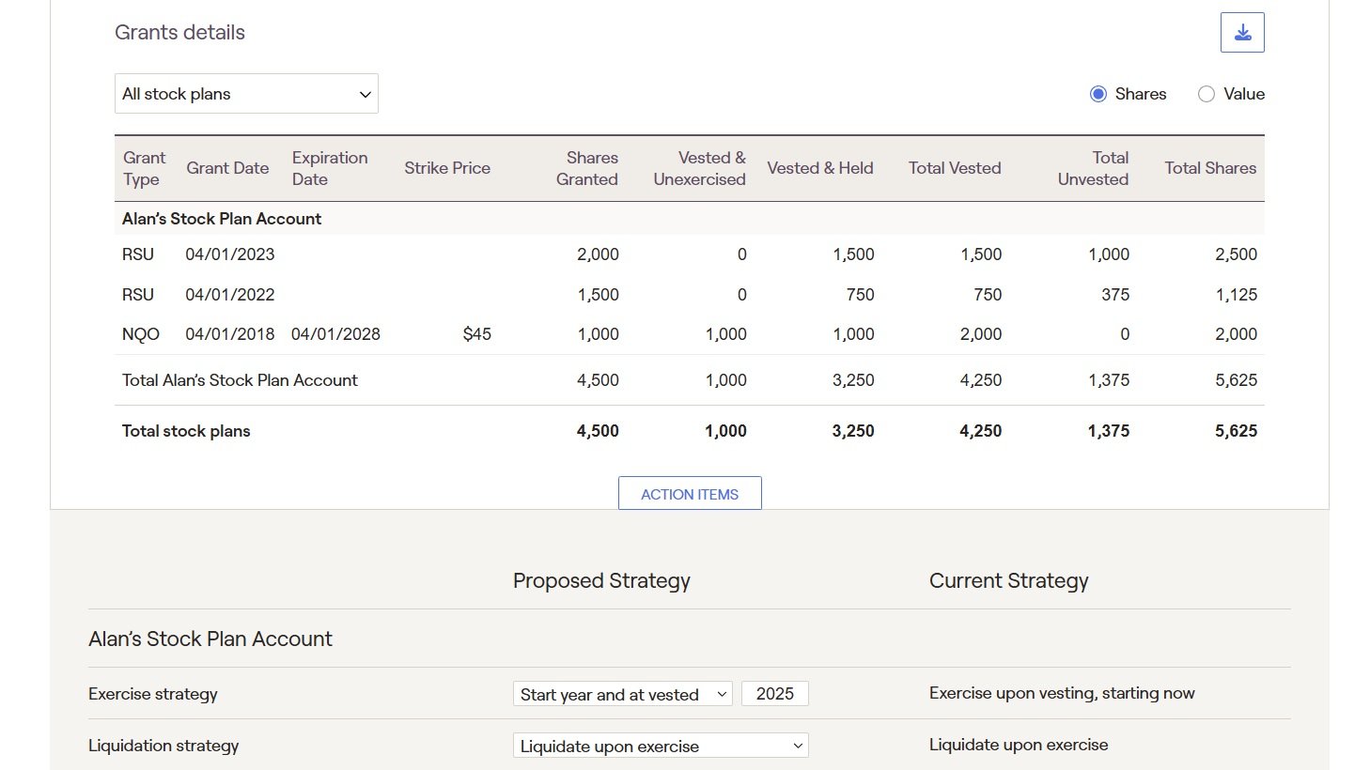
Task: Click the Expiration Date column header
Action: coord(330,168)
